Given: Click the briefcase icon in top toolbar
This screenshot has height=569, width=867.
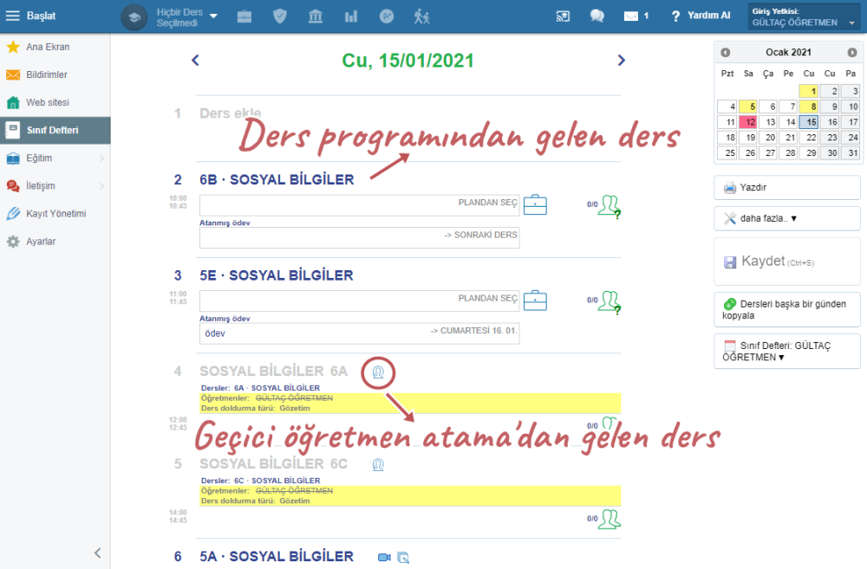Looking at the screenshot, I should (x=244, y=16).
